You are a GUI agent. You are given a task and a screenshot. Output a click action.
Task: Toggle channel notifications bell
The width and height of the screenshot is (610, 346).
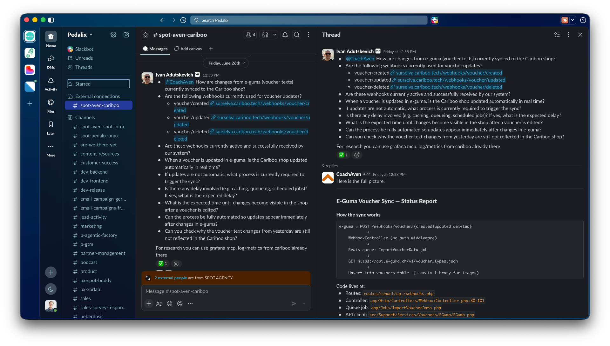coord(285,35)
